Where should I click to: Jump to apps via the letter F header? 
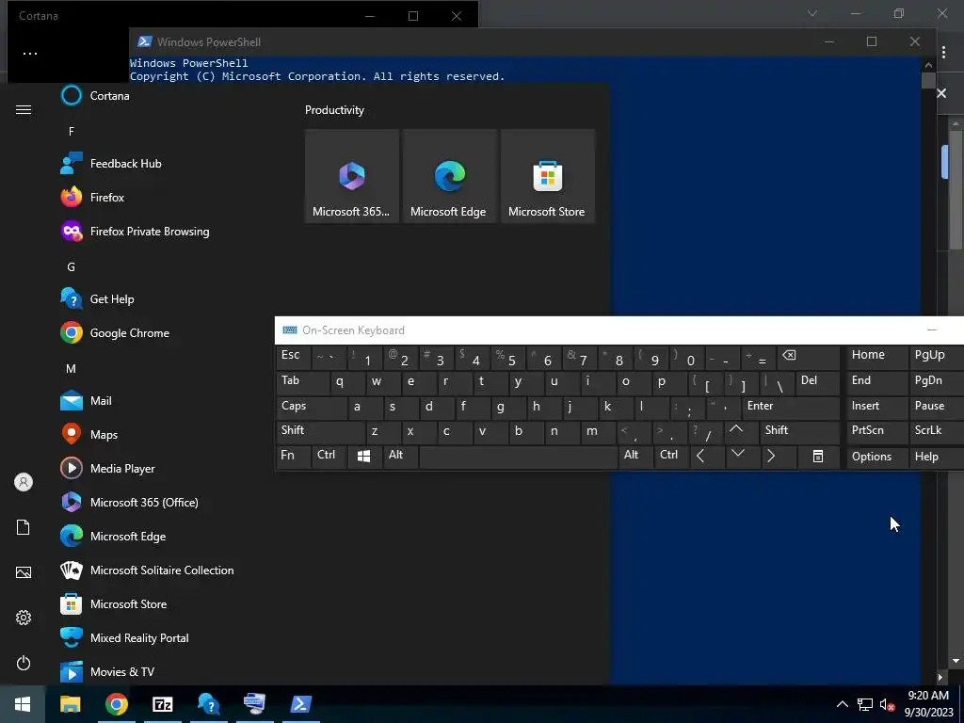pos(72,131)
